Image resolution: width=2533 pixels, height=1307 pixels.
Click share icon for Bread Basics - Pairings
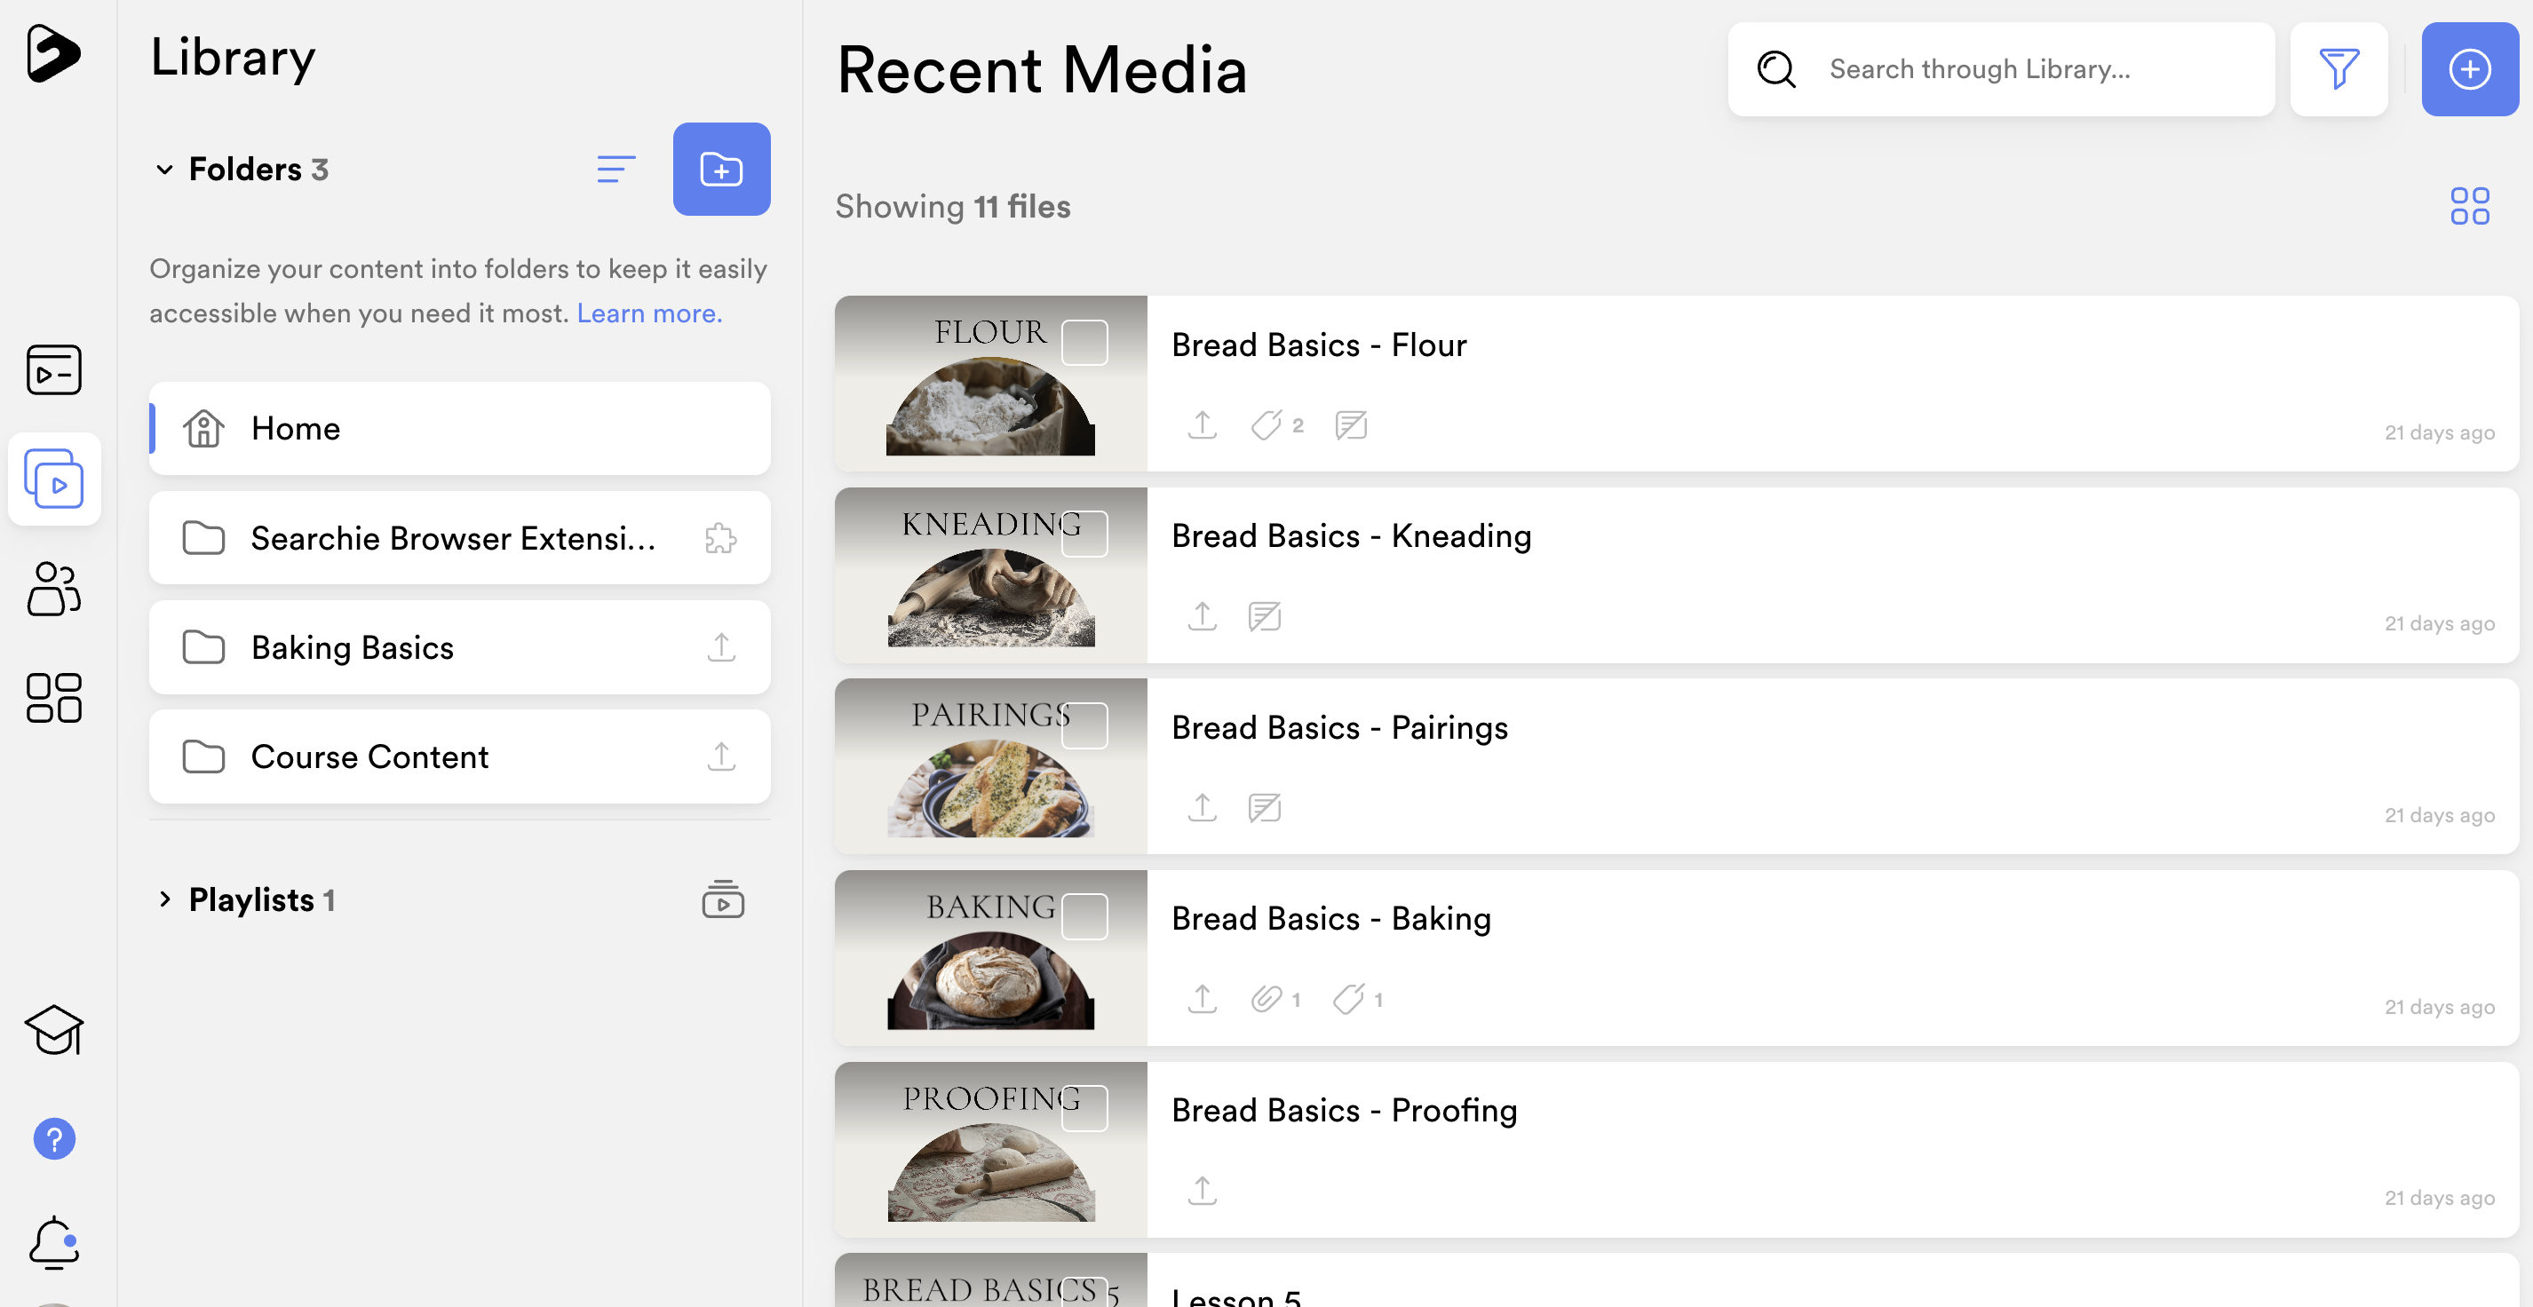click(1203, 808)
